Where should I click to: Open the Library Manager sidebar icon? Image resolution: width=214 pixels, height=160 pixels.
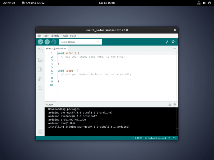40,69
